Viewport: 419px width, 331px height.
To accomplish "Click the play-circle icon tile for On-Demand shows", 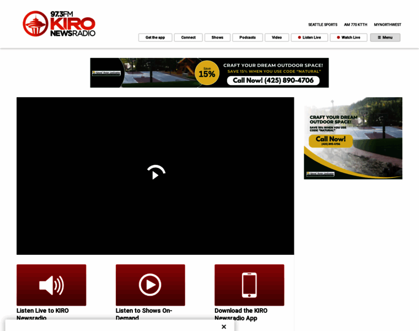I will click(x=150, y=285).
